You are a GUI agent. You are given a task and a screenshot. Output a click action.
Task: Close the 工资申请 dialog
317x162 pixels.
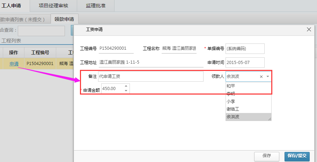[x=309, y=30]
